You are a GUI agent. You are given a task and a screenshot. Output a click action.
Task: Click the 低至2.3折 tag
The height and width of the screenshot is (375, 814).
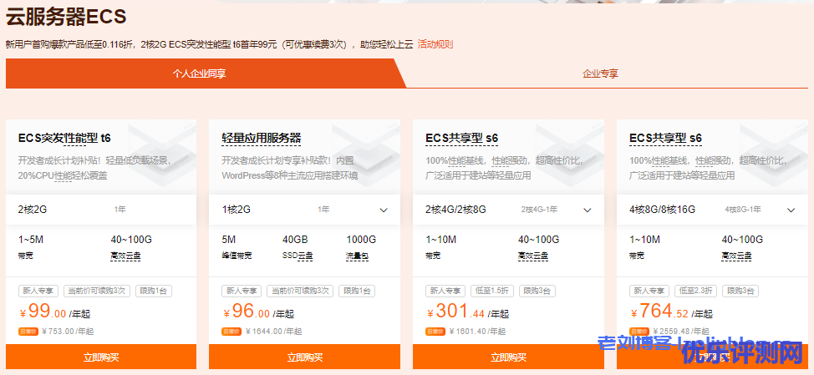(695, 291)
